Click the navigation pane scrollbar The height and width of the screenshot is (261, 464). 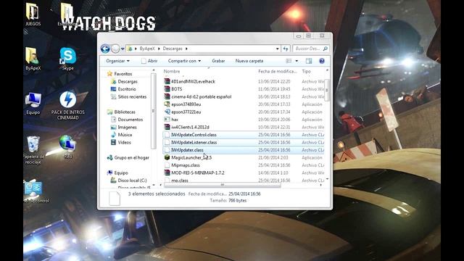(x=153, y=111)
